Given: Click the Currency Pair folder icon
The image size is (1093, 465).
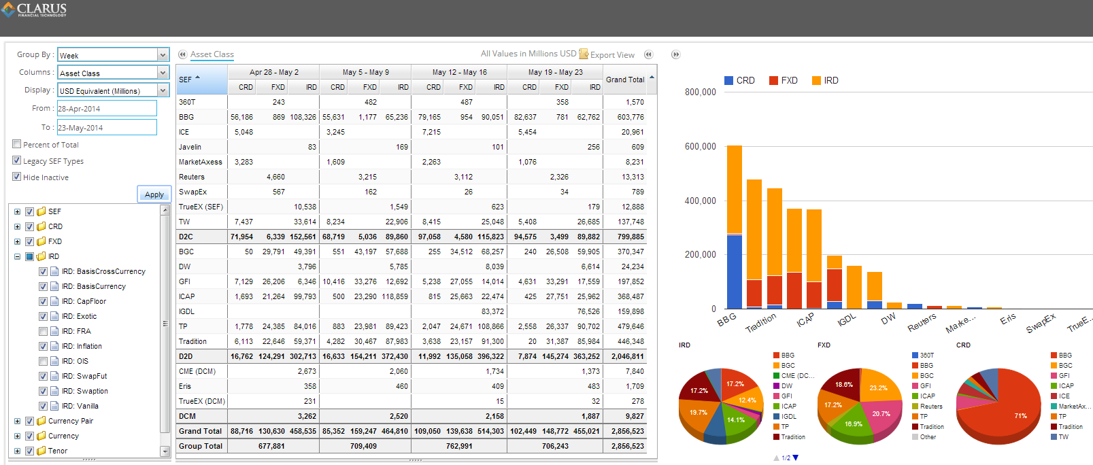Looking at the screenshot, I should pyautogui.click(x=41, y=421).
